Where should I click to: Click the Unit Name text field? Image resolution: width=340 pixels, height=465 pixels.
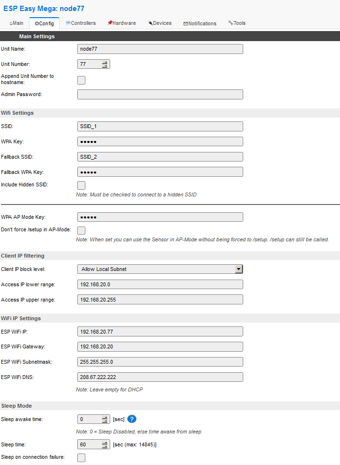160,49
